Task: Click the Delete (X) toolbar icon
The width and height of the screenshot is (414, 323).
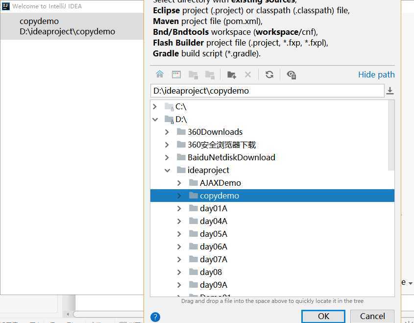Action: (247, 75)
